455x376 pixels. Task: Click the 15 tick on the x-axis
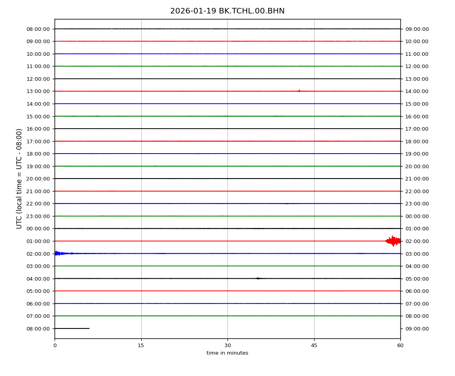[141, 346]
